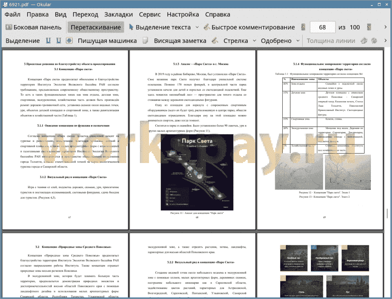Select the Выделение highlighter annotation
This screenshot has height=299, width=392.
tap(22, 41)
